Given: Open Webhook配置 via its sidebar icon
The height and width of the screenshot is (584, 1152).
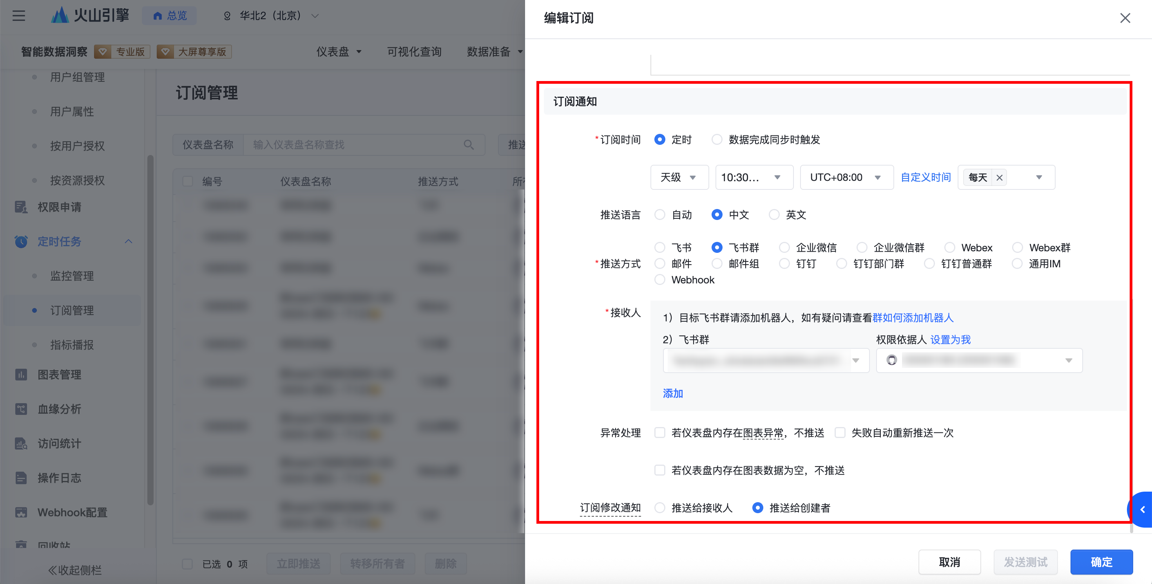Looking at the screenshot, I should (x=20, y=512).
